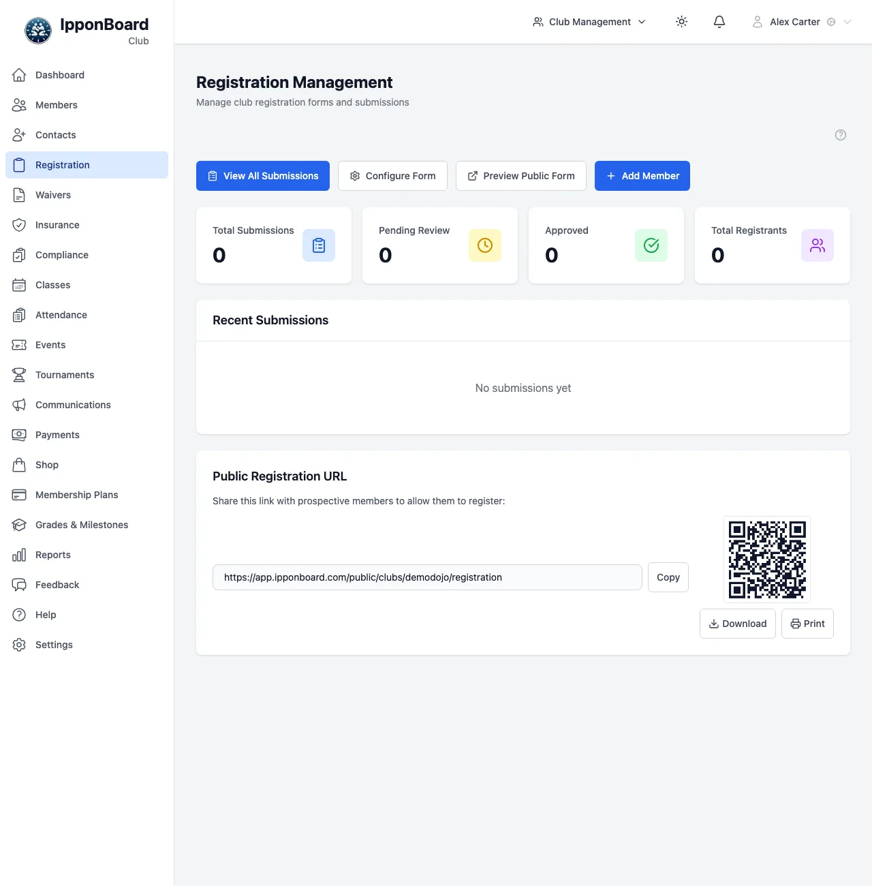Click the Pending Review clock icon

(x=485, y=245)
